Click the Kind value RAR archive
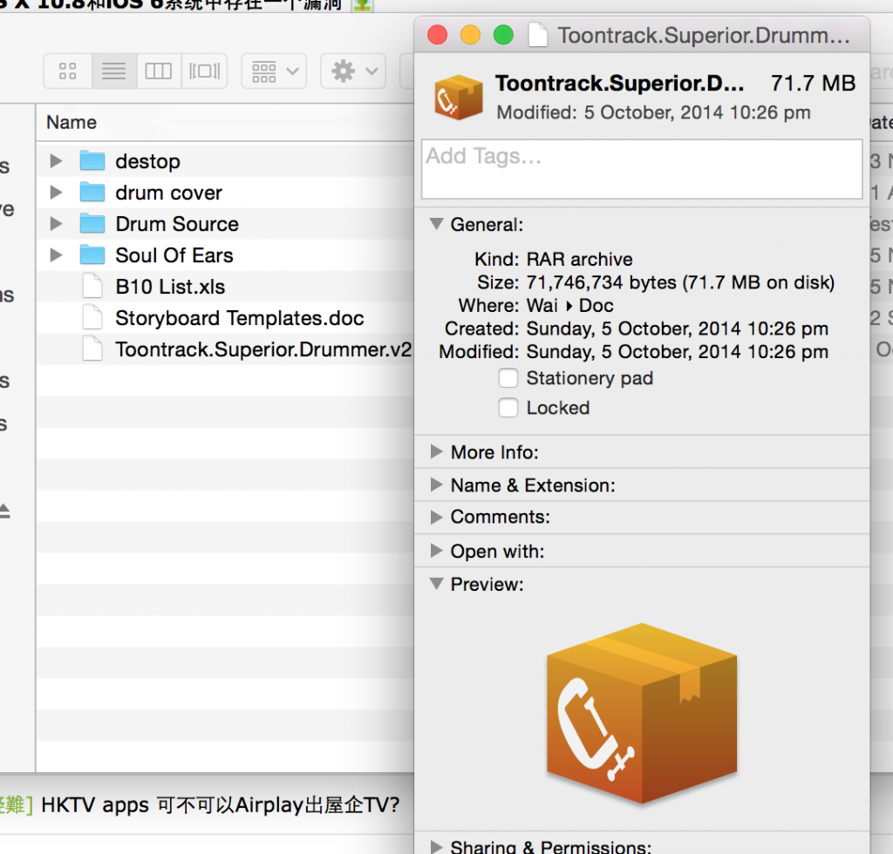This screenshot has height=854, width=893. tap(579, 260)
